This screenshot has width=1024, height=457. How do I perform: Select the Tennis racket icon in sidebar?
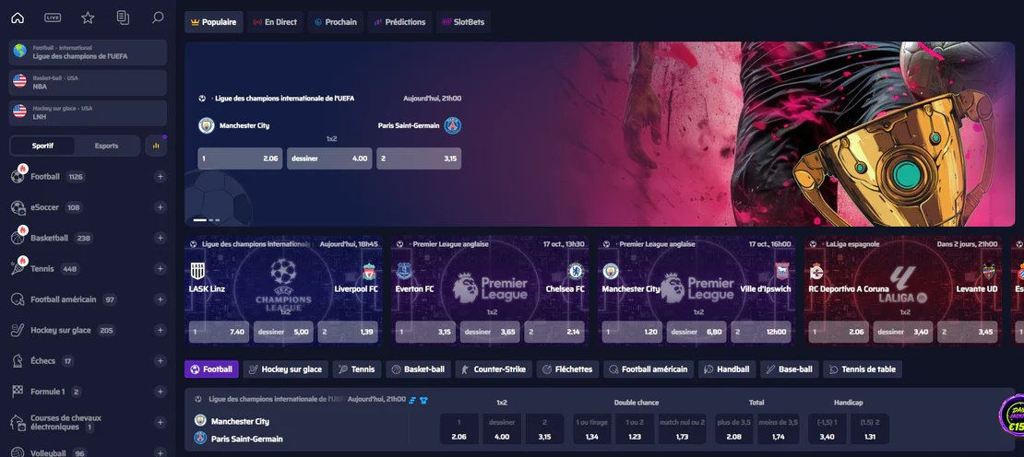tap(18, 268)
